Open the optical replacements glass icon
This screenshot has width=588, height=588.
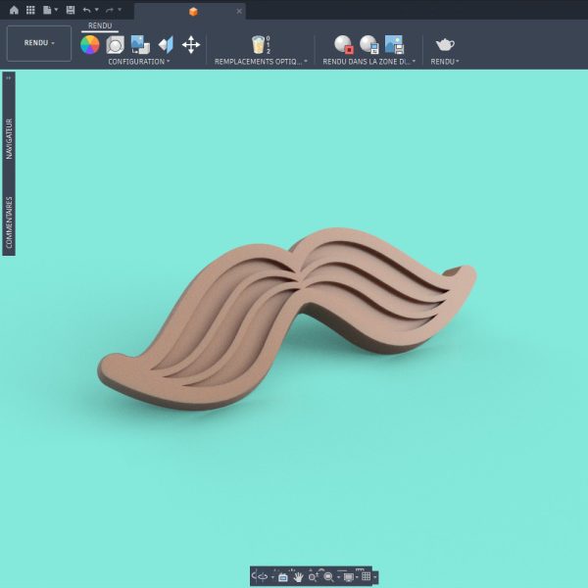[x=261, y=45]
